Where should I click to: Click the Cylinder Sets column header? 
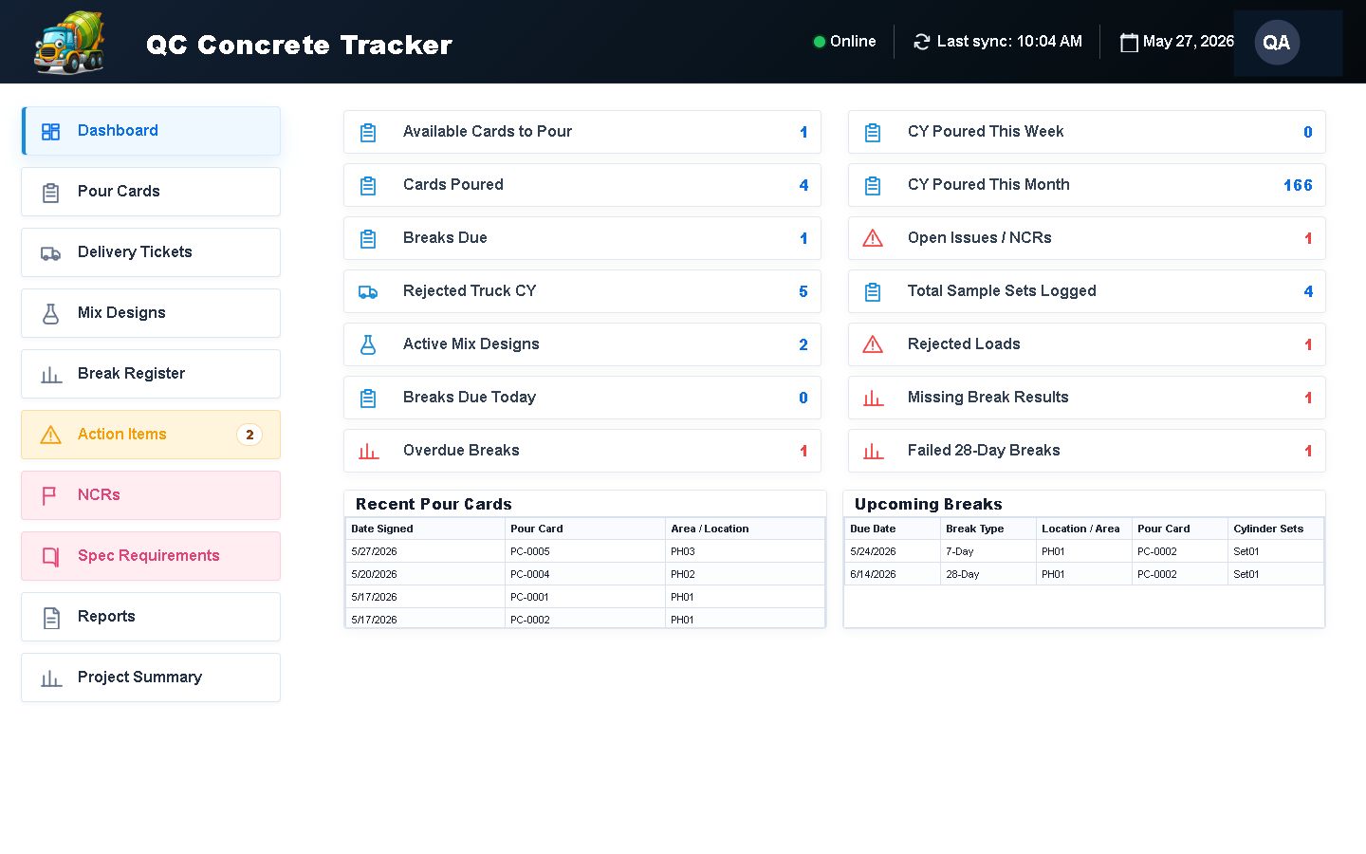1276,529
